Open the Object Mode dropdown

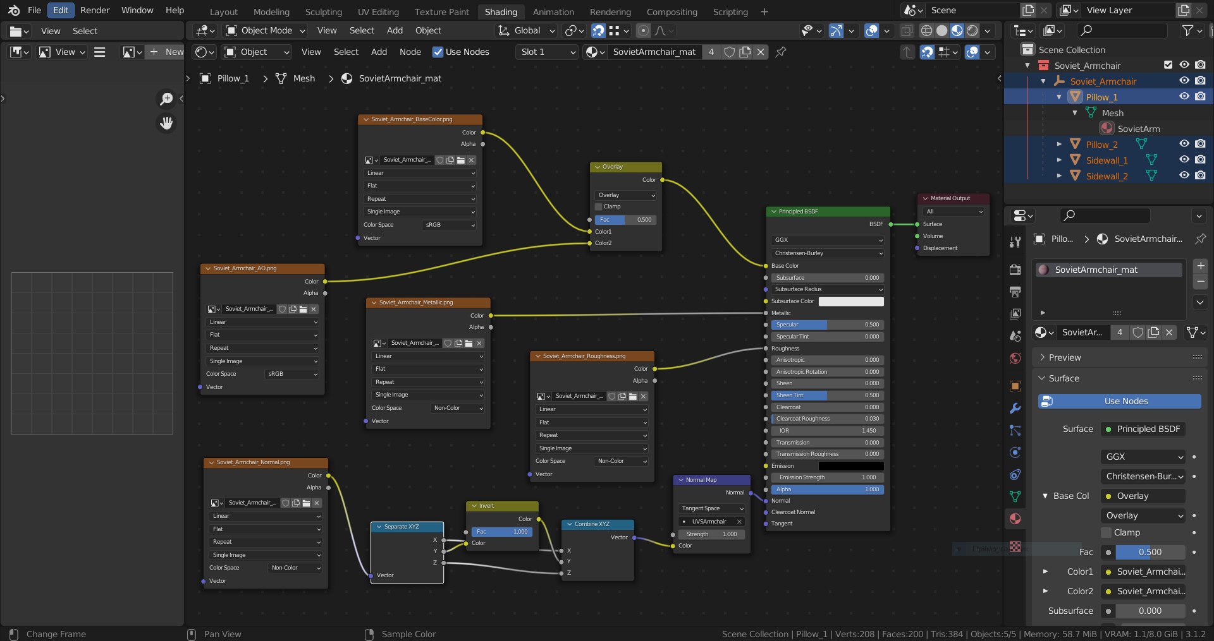pos(266,30)
